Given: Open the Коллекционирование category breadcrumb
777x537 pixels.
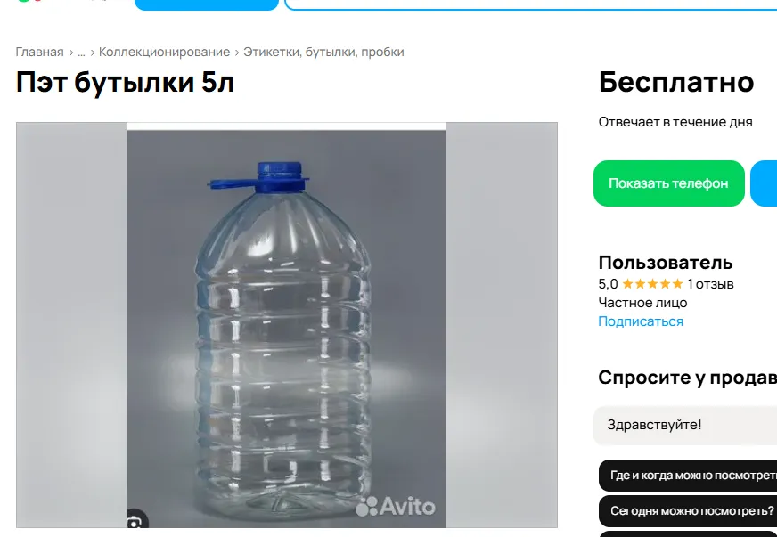Looking at the screenshot, I should pyautogui.click(x=164, y=52).
